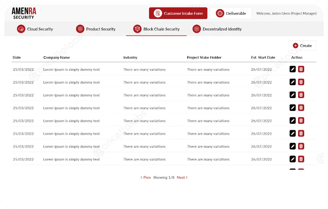Click the Est. Start Date column header
Screen dimensions: 328x209
pos(263,58)
